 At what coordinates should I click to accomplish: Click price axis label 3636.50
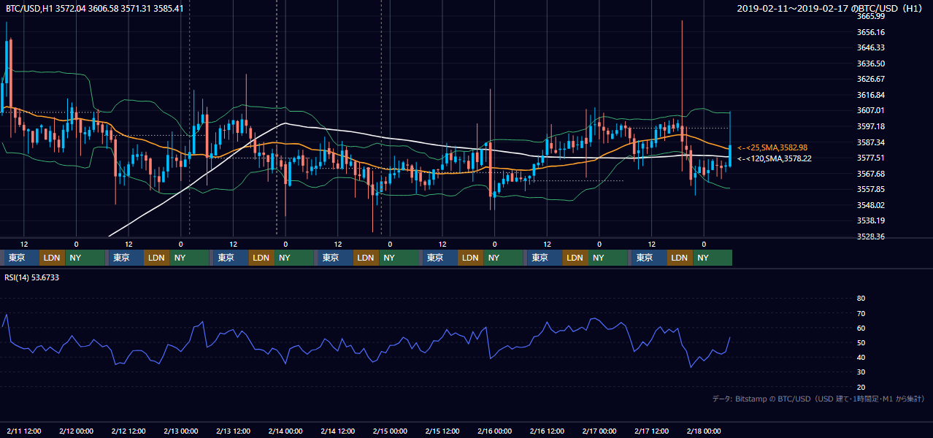(871, 64)
